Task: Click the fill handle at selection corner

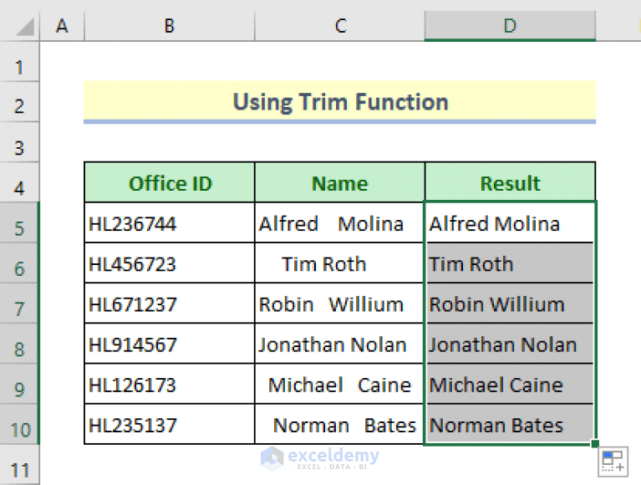Action: coord(595,444)
